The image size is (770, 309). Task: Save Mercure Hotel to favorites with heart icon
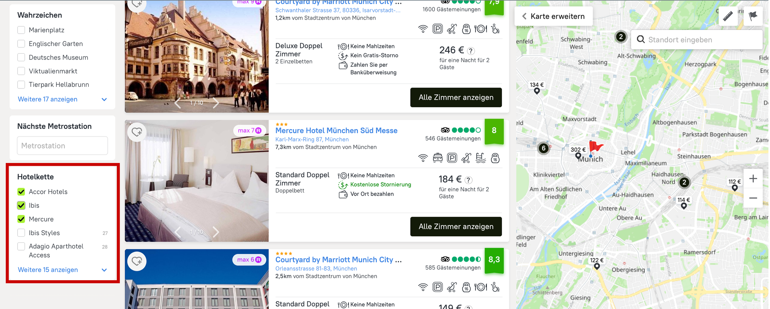pyautogui.click(x=137, y=132)
